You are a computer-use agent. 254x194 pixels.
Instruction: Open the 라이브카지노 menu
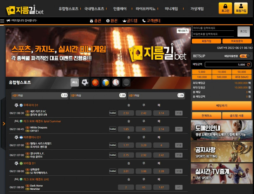(145, 9)
